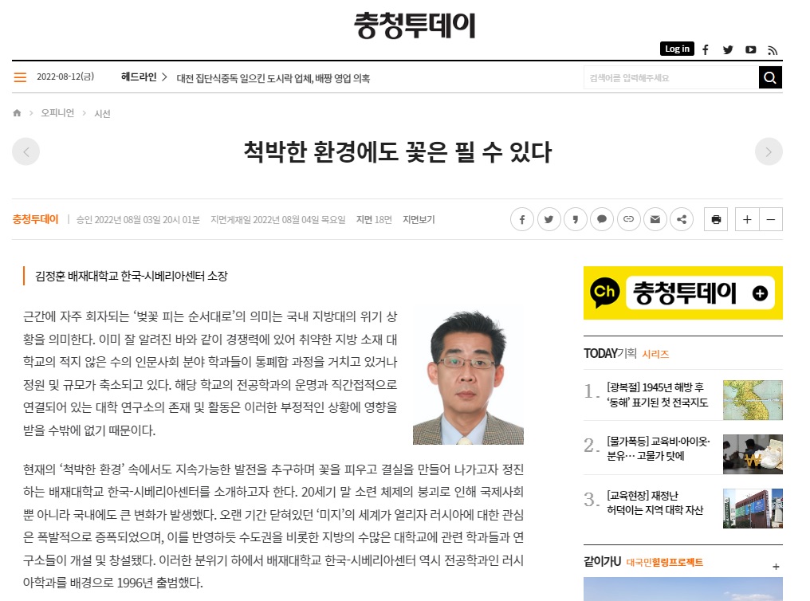Share article via KakaoStory quote icon

[x=576, y=219]
